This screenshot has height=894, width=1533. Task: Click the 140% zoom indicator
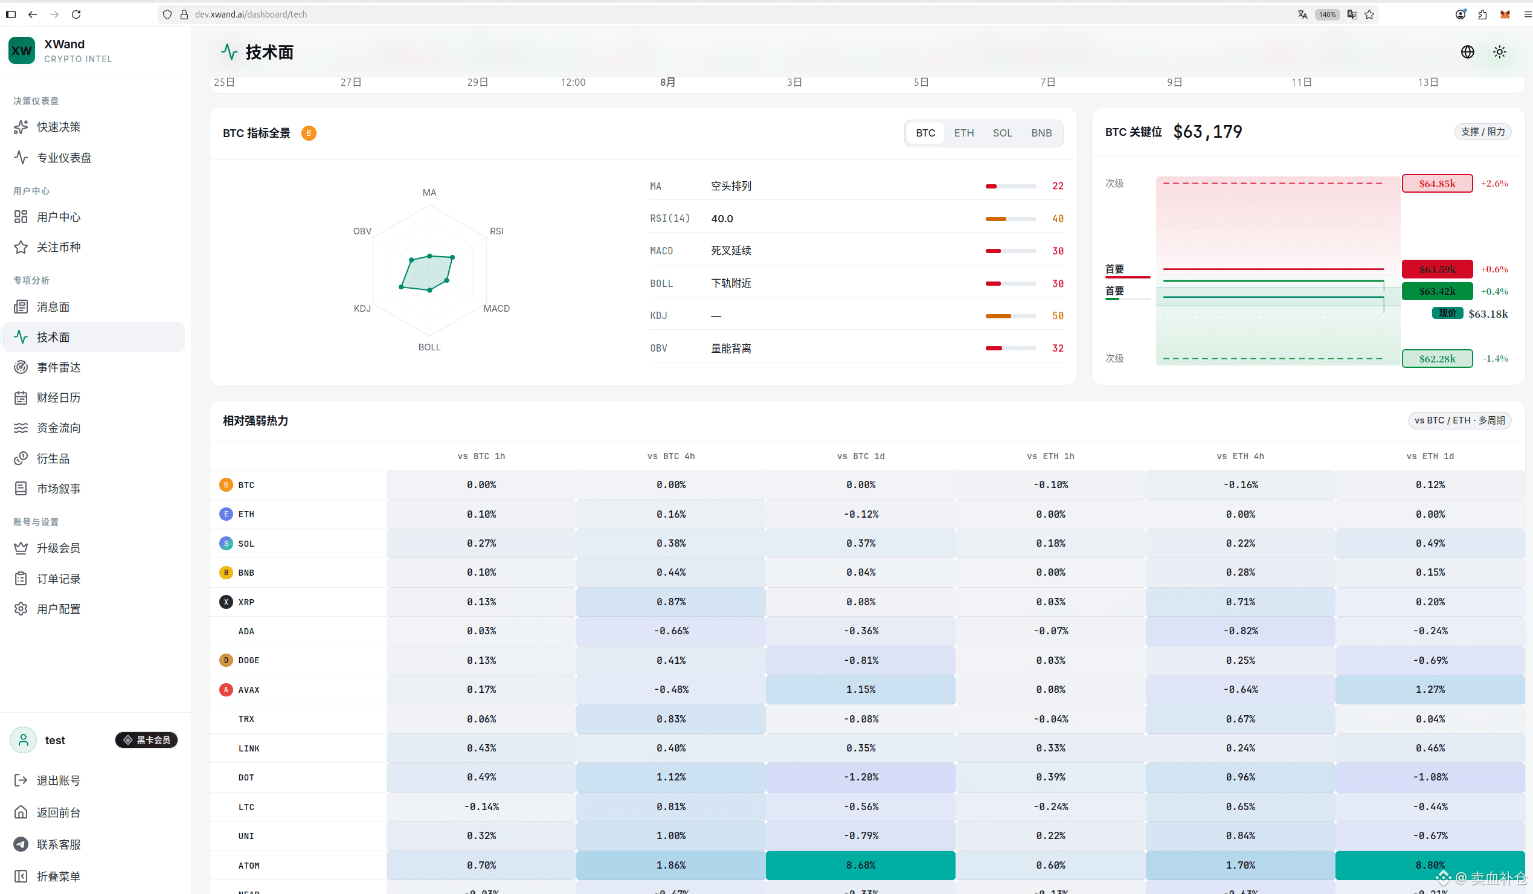1328,14
